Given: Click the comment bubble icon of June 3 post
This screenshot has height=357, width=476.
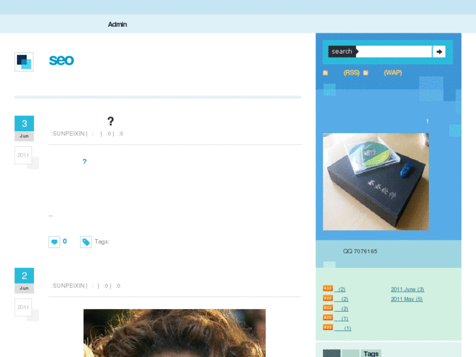Looking at the screenshot, I should coord(54,242).
